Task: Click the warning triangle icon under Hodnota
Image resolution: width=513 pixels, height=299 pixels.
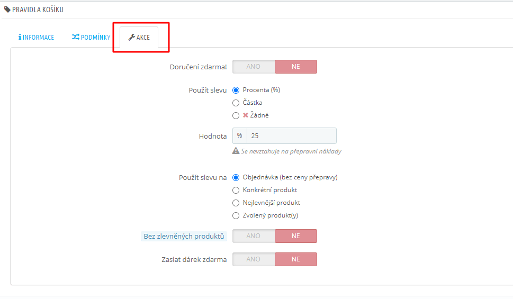Action: (236, 151)
